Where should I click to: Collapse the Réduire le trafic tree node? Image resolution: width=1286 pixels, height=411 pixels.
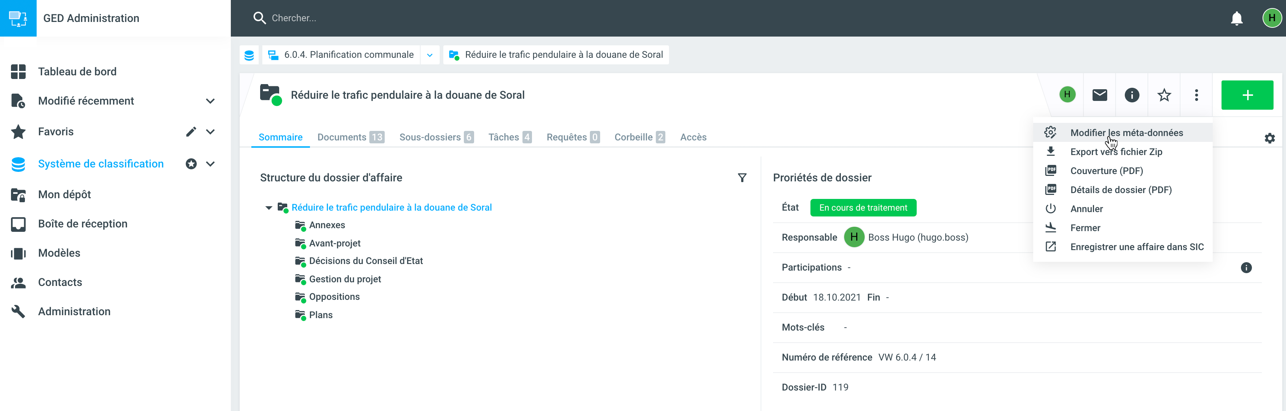click(x=269, y=208)
